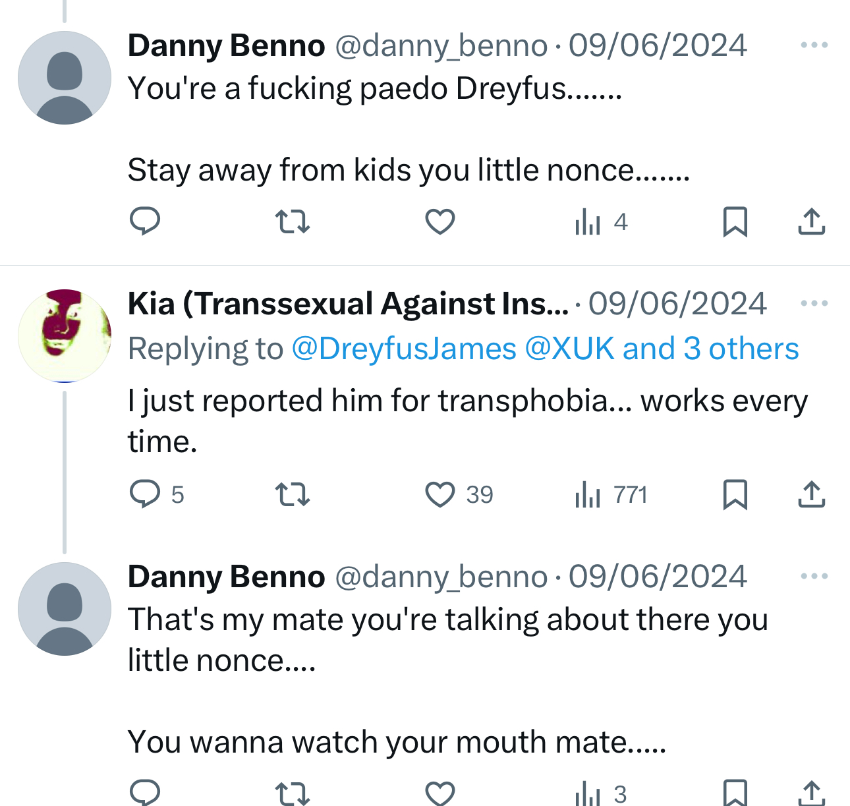Share Danny Benno's first tweet
The height and width of the screenshot is (806, 850).
click(x=811, y=221)
